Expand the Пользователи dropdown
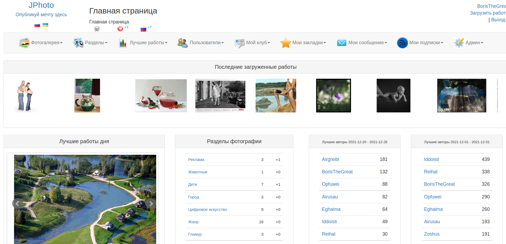This screenshot has height=244, width=506. click(x=206, y=42)
